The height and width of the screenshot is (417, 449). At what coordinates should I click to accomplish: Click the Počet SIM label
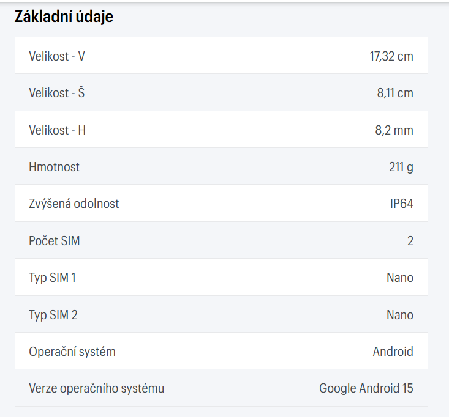pyautogui.click(x=54, y=241)
